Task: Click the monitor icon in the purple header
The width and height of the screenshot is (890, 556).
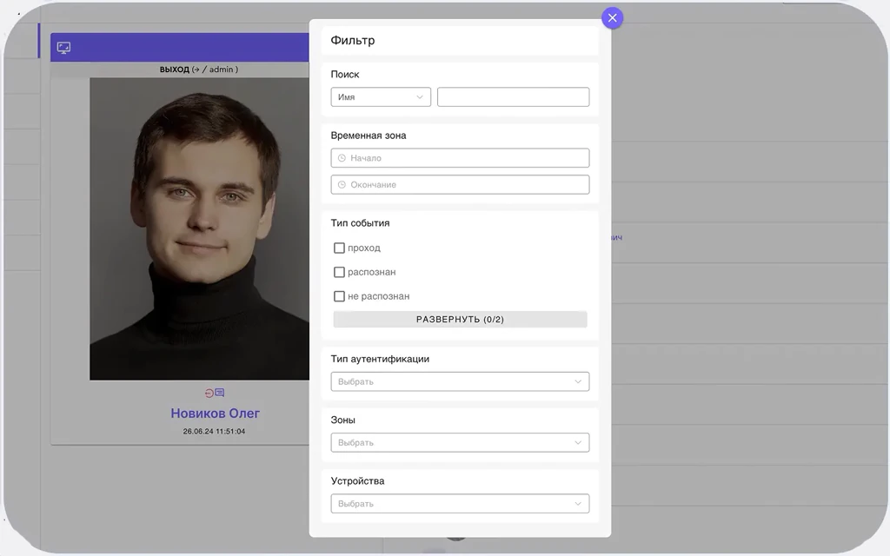Action: [63, 48]
